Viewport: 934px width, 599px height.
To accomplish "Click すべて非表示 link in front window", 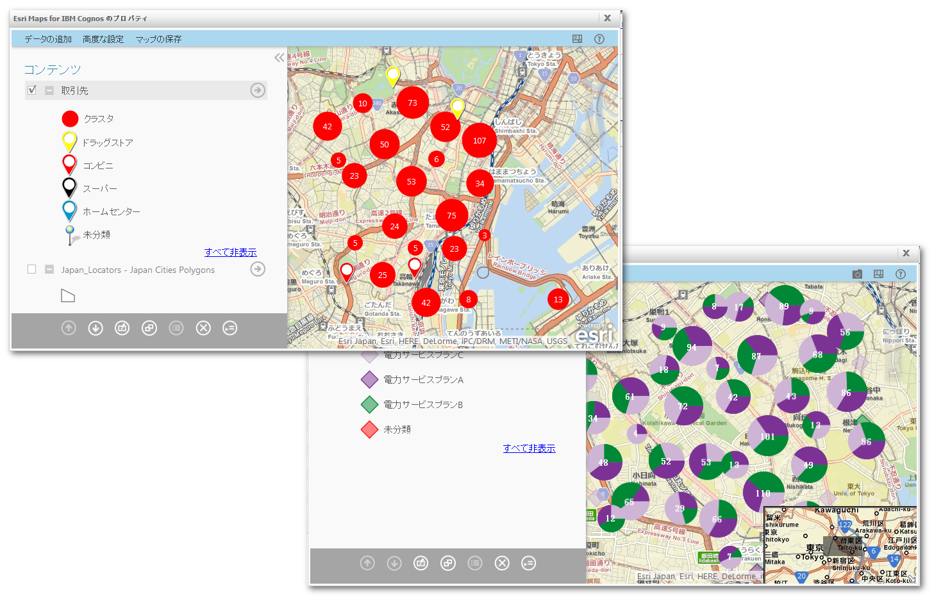I will pyautogui.click(x=231, y=252).
